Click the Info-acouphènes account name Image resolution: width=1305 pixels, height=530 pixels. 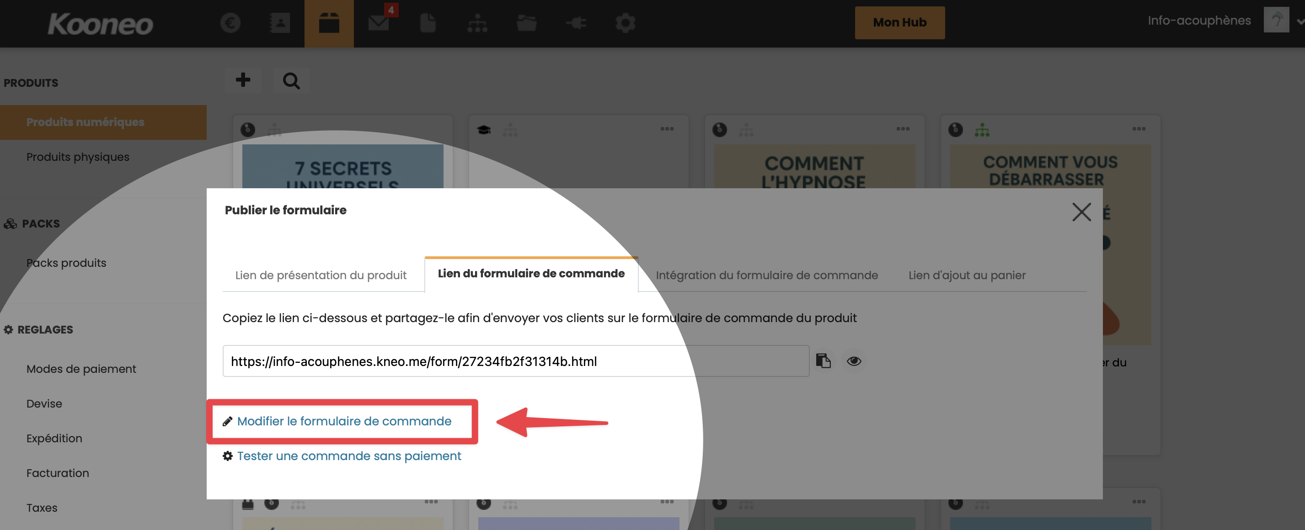pos(1199,20)
